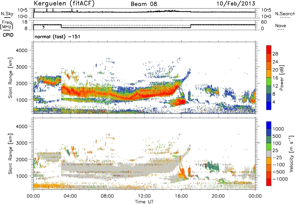
Task: Click the 12:00 time axis label
Action: coord(144,196)
